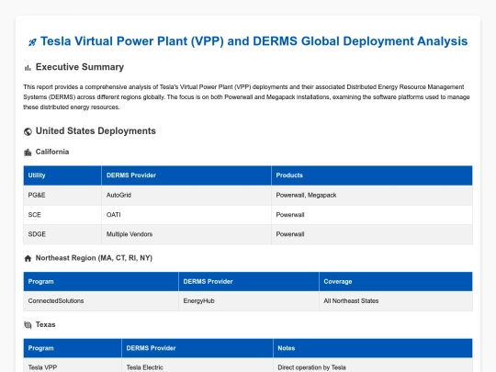Select the United States Deployments heading
This screenshot has width=496, height=372.
96,131
